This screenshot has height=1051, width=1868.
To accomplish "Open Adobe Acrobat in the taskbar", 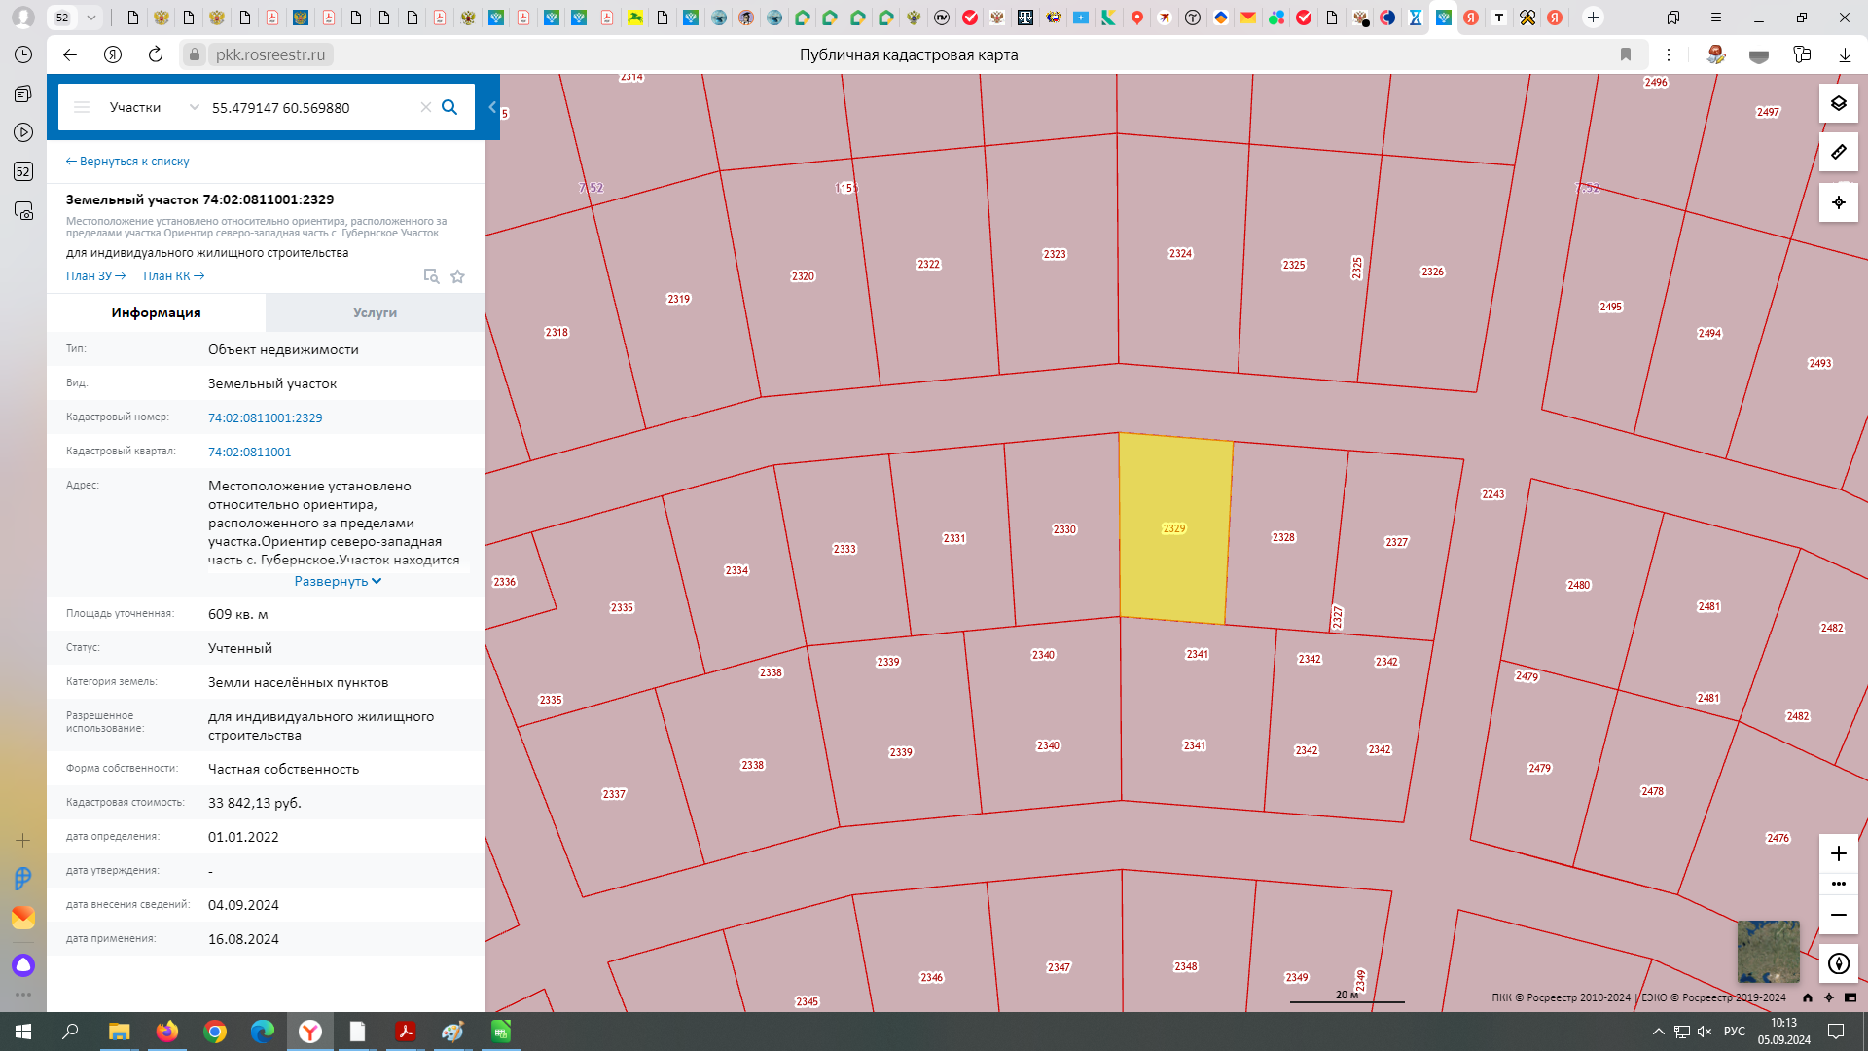I will 406,1032.
